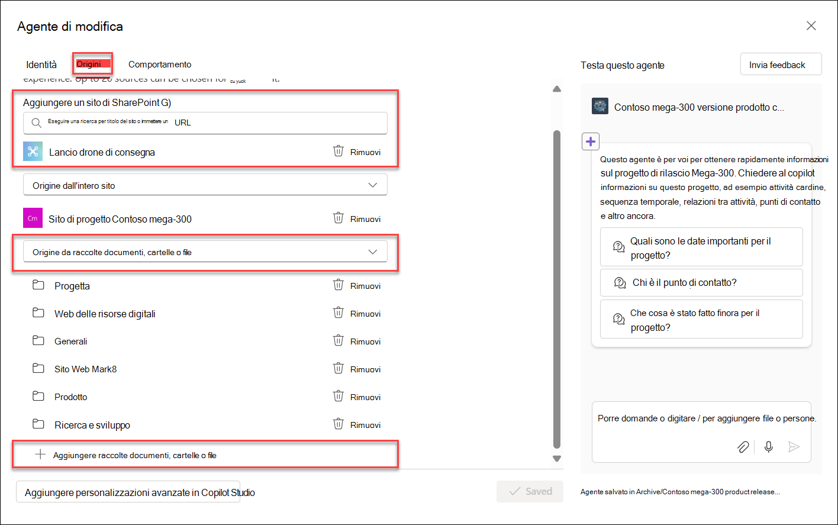Image resolution: width=838 pixels, height=525 pixels.
Task: Click the Testa questo agente heading
Action: coord(623,65)
